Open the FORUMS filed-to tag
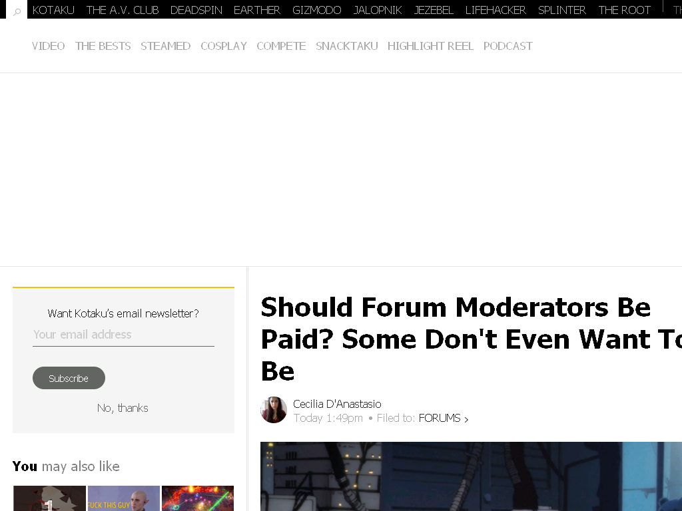This screenshot has width=682, height=511. [440, 418]
